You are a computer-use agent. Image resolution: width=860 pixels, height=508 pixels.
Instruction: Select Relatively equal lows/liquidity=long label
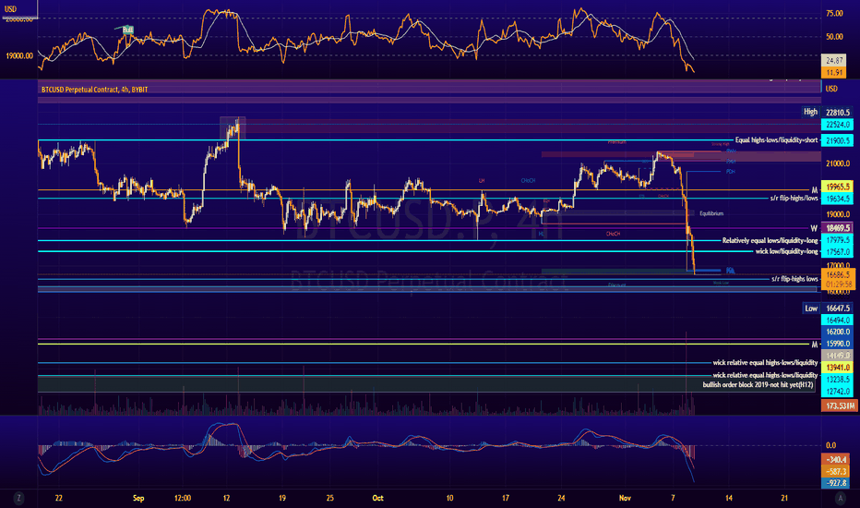point(770,240)
